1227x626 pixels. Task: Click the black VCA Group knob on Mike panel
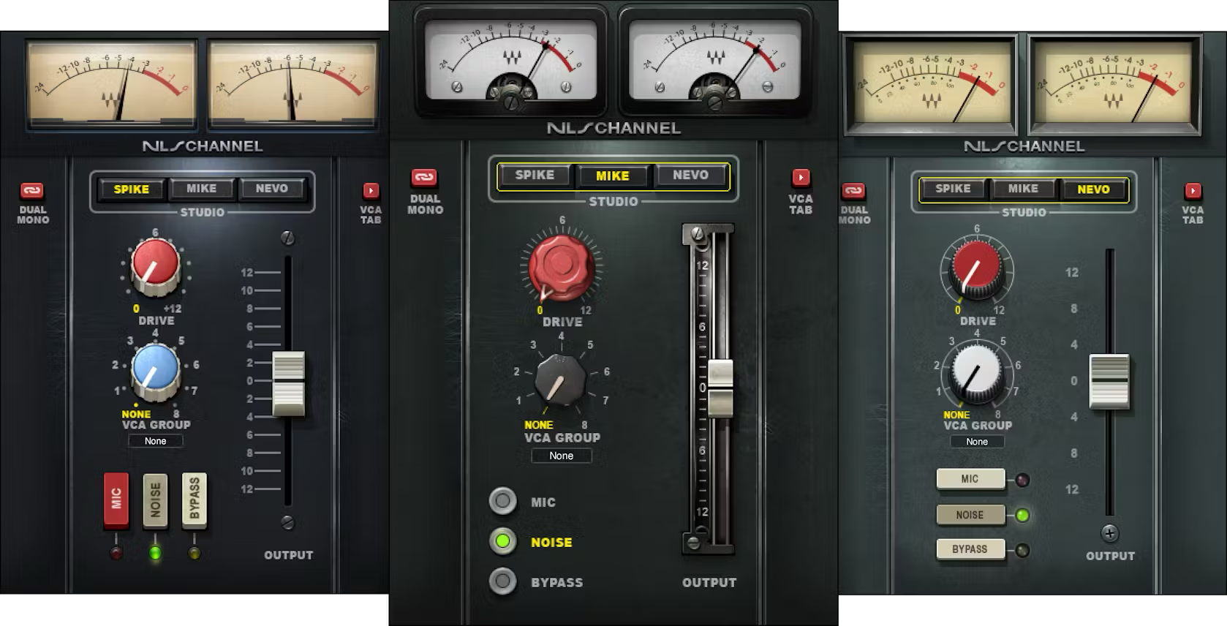(x=560, y=380)
